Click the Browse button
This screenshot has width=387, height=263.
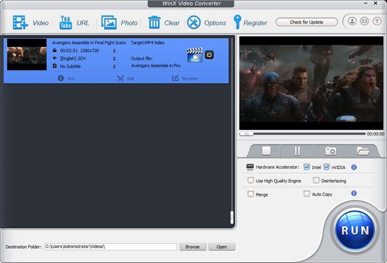pyautogui.click(x=193, y=246)
